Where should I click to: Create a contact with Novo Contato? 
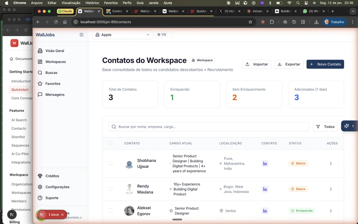click(x=325, y=64)
